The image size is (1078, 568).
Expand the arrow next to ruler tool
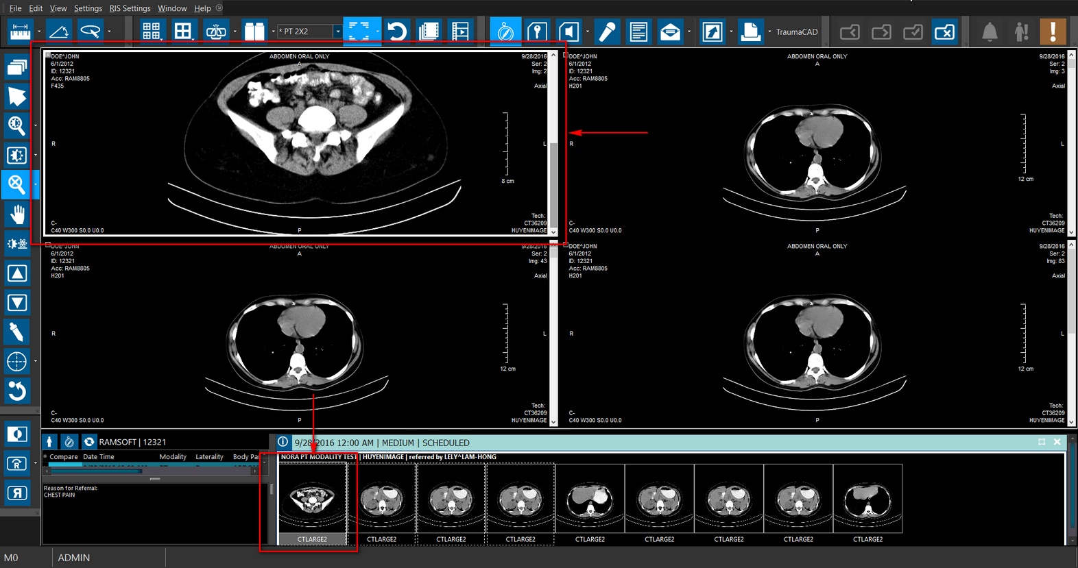(39, 32)
